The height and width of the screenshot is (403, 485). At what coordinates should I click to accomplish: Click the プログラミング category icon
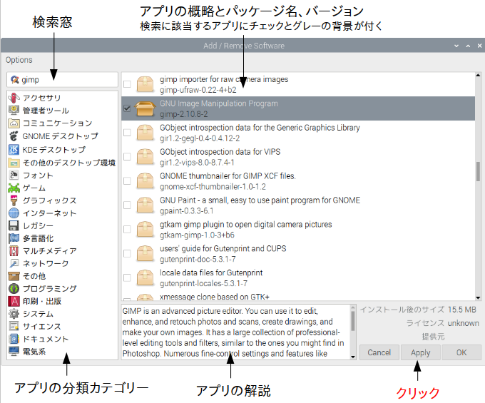tap(14, 289)
